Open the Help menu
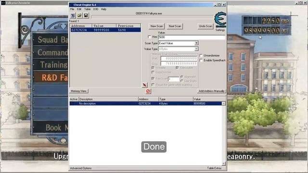Screen dimensions: 308x173 coord(103,9)
